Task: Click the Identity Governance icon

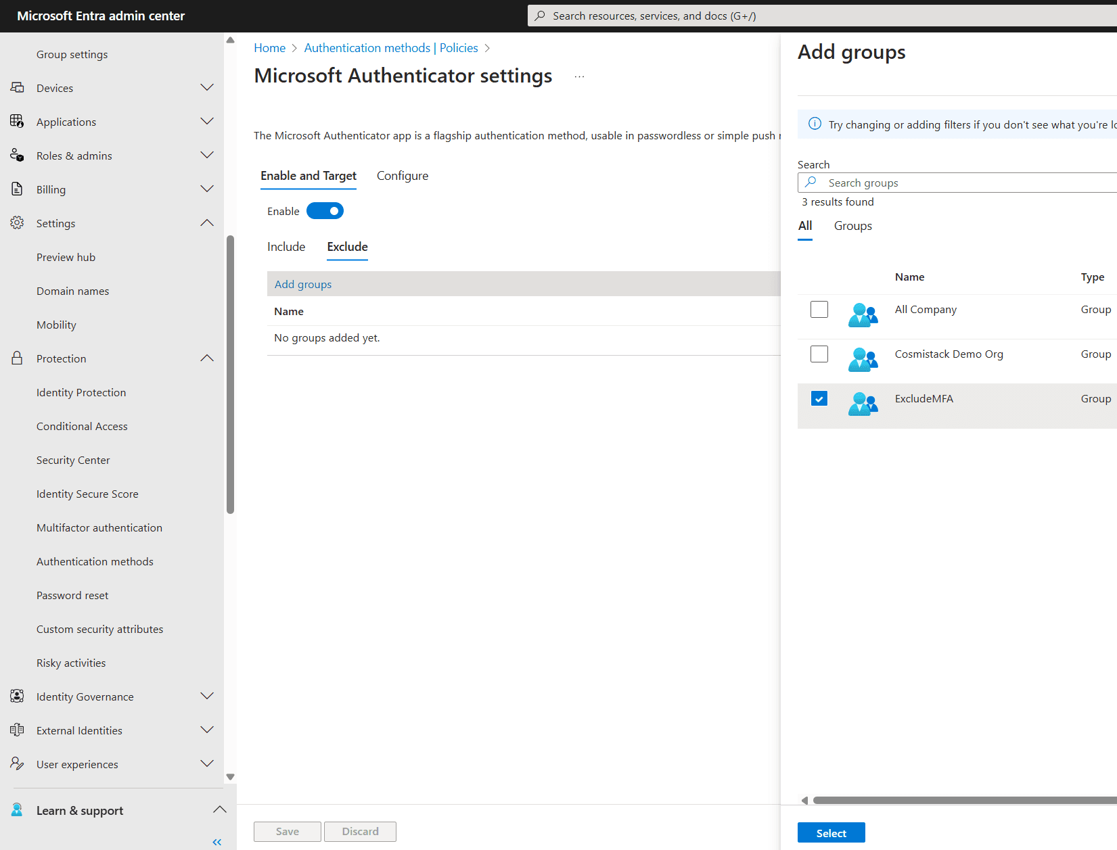Action: pos(18,696)
